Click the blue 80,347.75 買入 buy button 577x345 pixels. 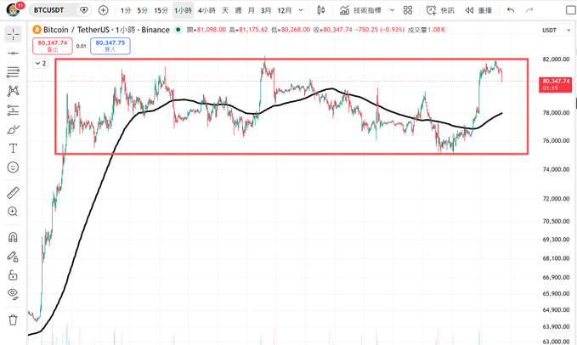pos(110,46)
